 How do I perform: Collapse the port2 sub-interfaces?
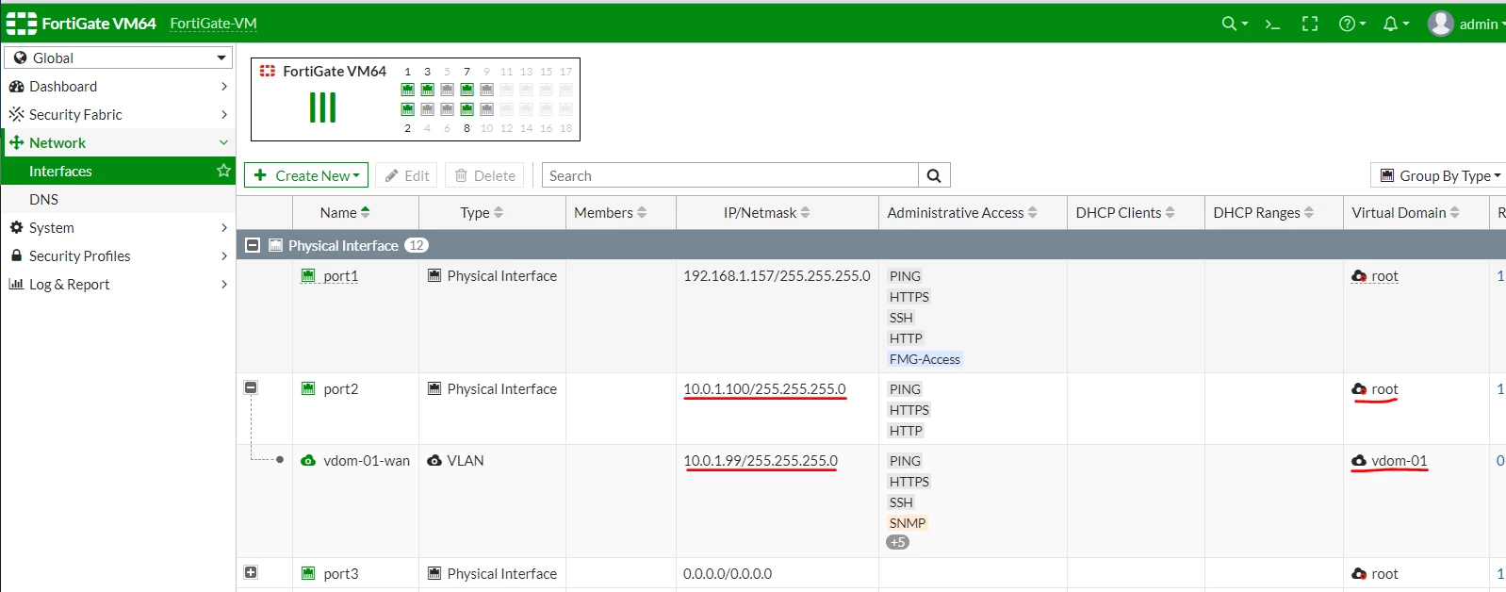click(x=251, y=387)
